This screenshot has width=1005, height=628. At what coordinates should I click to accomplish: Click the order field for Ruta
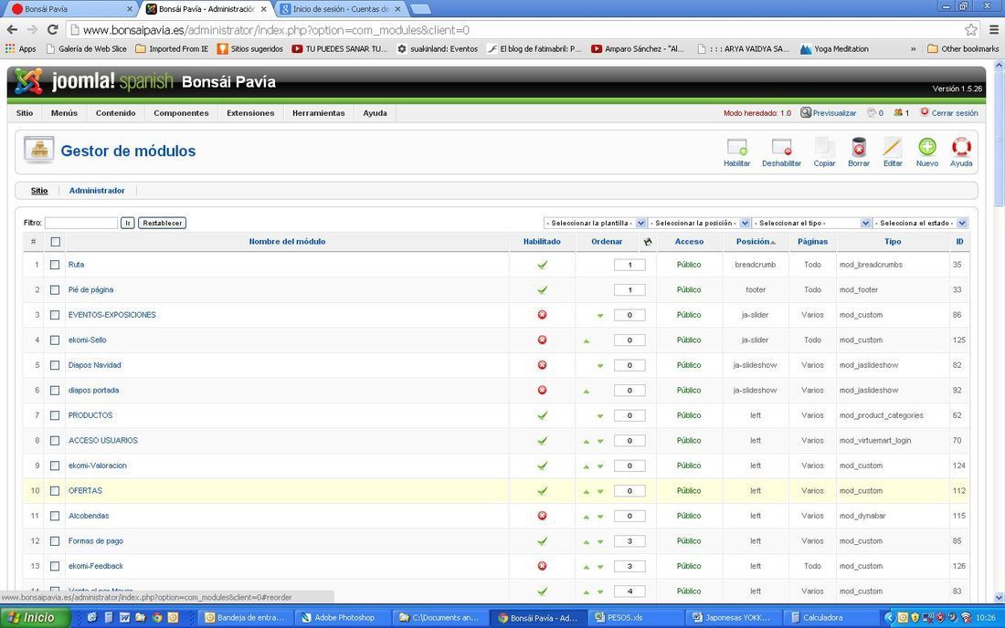point(629,265)
